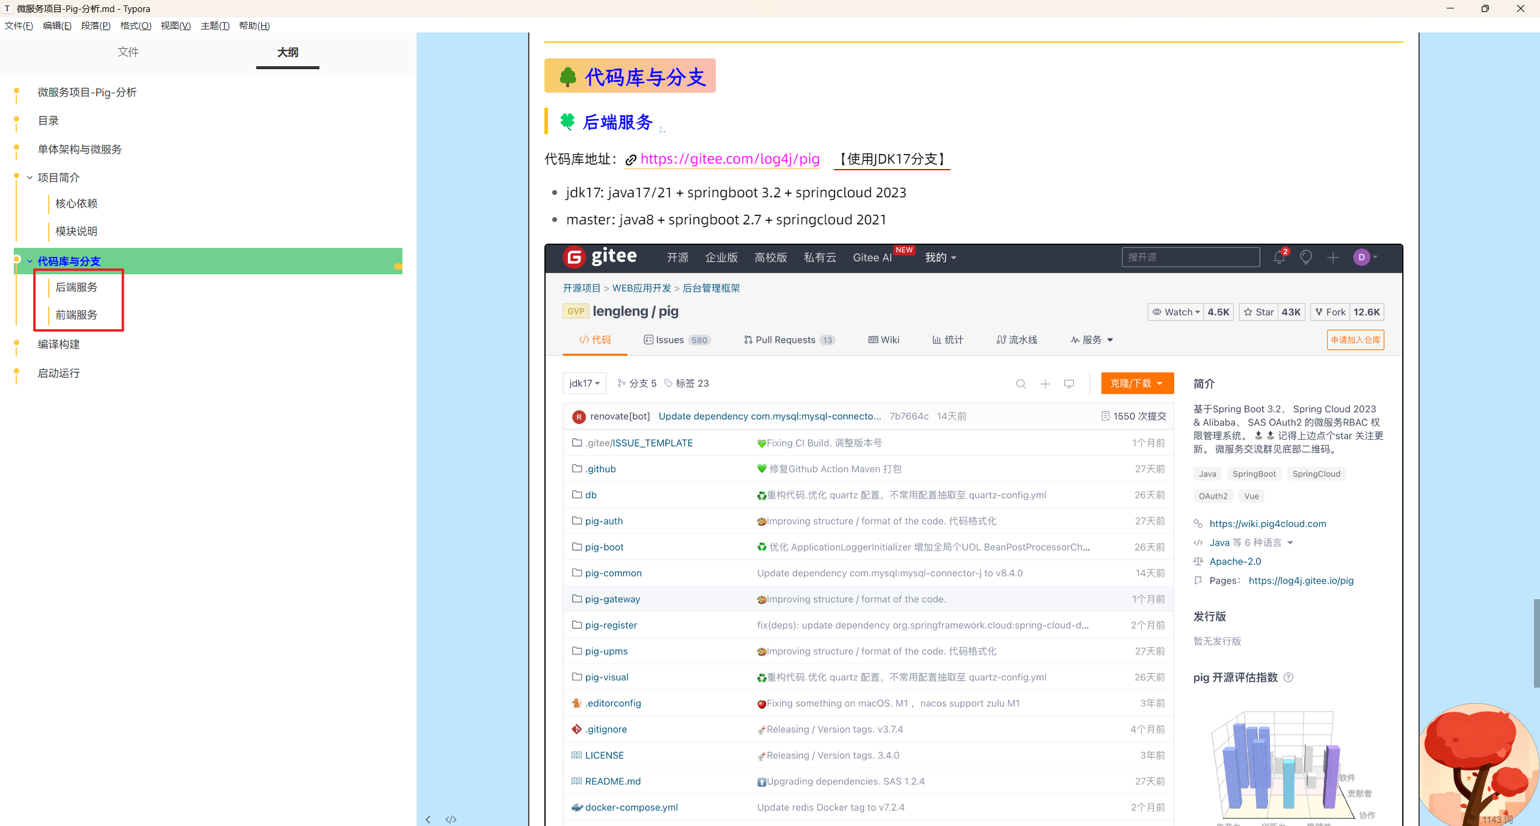
Task: Click the docker-compose.yml file row in the screenshot
Action: click(x=868, y=807)
